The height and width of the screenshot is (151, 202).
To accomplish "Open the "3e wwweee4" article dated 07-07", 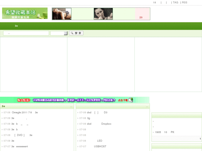I will point(19,147).
